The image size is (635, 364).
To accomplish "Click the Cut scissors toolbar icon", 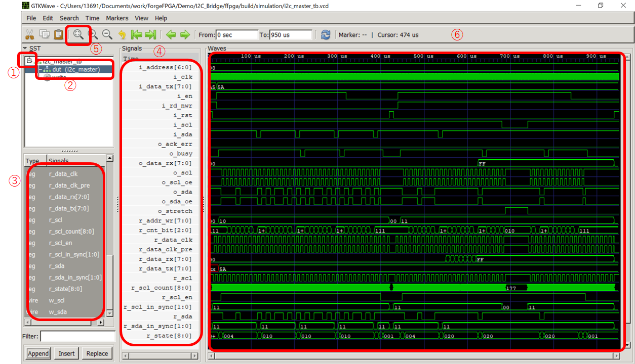I will 29,34.
